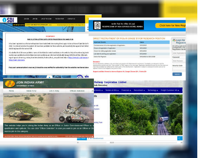The height and width of the screenshot is (158, 211).
Task: Go to Army site Home tab
Action: [x=11, y=91]
